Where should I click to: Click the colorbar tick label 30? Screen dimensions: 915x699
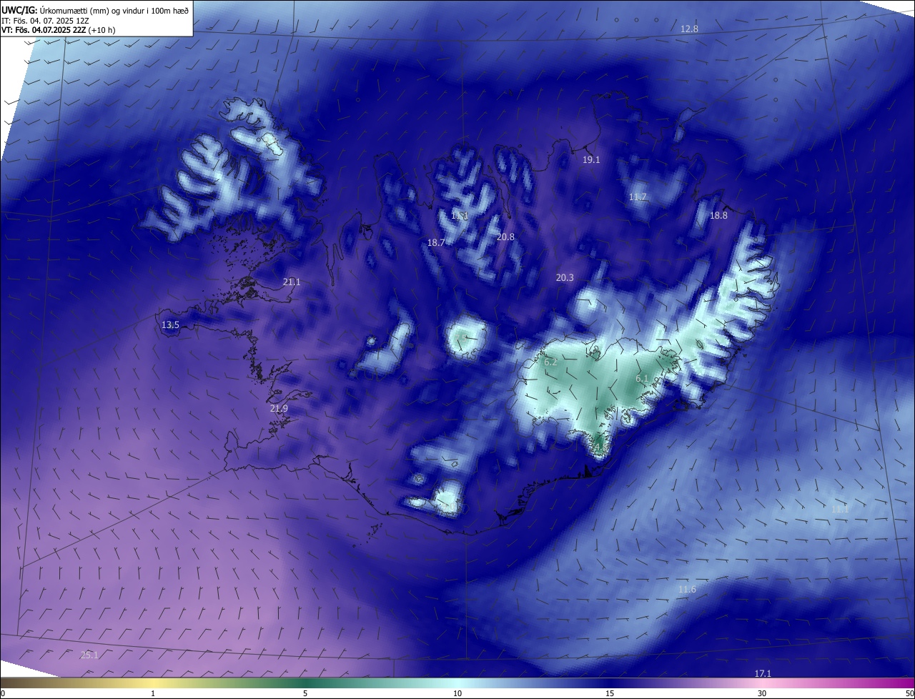click(762, 694)
